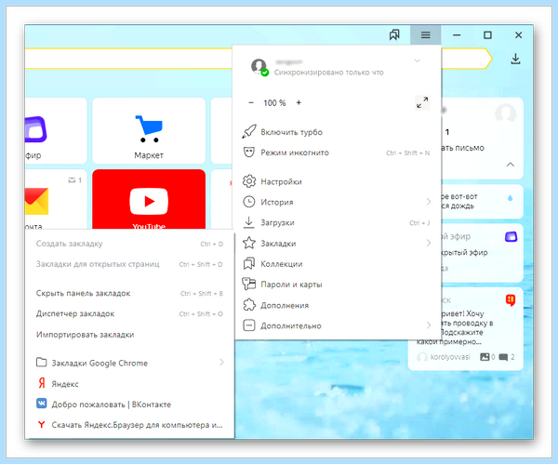Click the downloads arrow icon in menu
The height and width of the screenshot is (464, 558).
(x=248, y=223)
